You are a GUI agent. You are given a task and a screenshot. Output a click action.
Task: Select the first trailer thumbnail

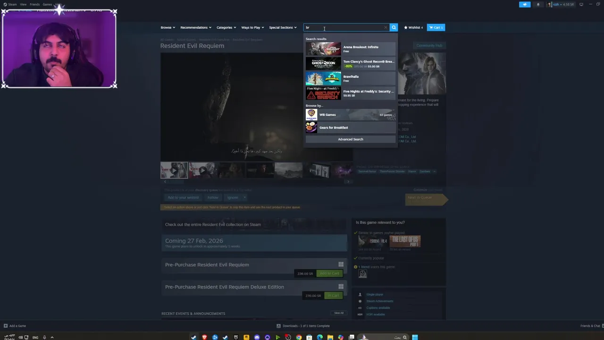pos(174,170)
